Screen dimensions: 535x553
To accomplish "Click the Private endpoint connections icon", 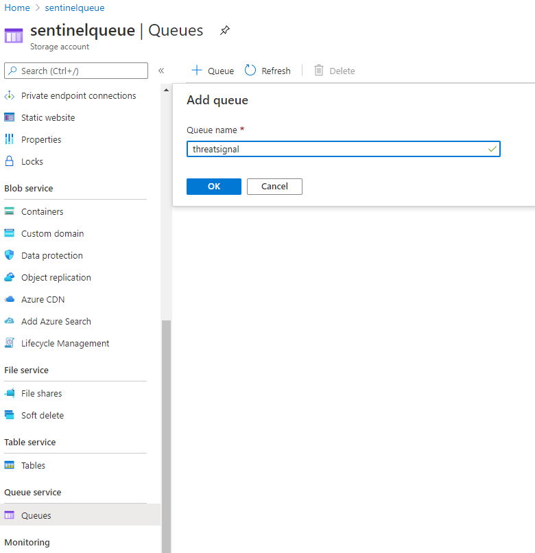I will 10,95.
